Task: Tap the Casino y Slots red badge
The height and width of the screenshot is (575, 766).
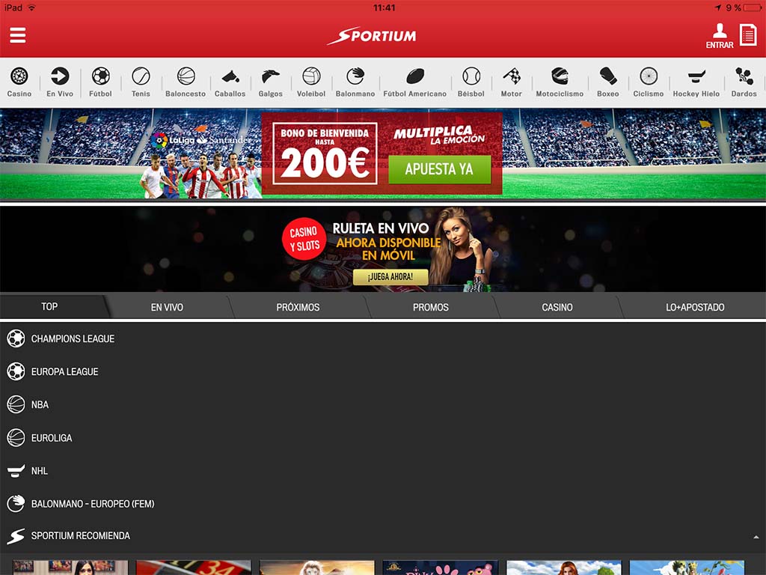Action: click(x=304, y=239)
